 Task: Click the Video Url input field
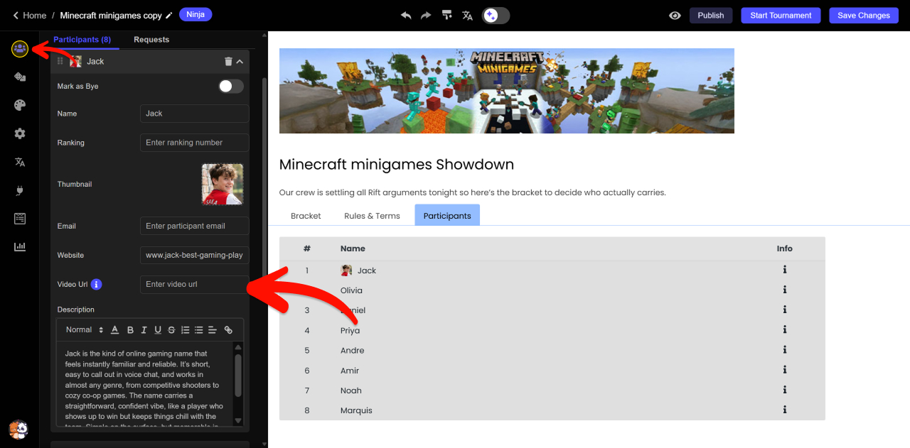[194, 284]
